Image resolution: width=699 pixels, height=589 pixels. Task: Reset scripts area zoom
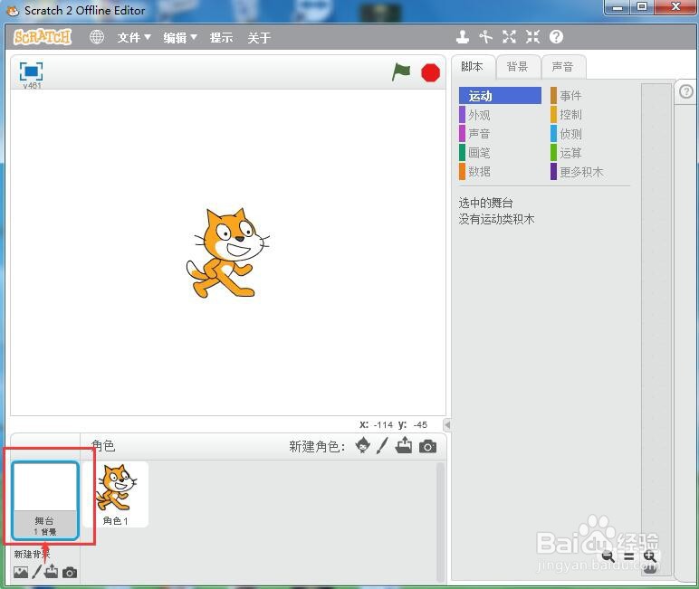click(628, 556)
